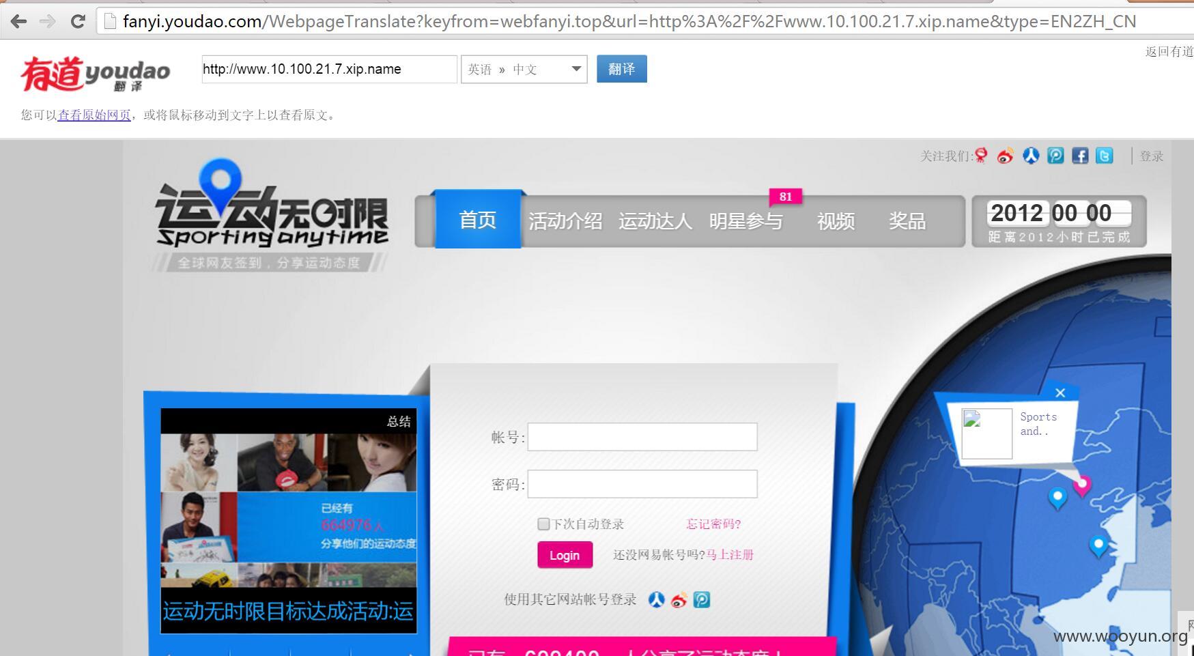Click the NetEase Weibo follow icon in header
The width and height of the screenshot is (1194, 656).
(981, 156)
